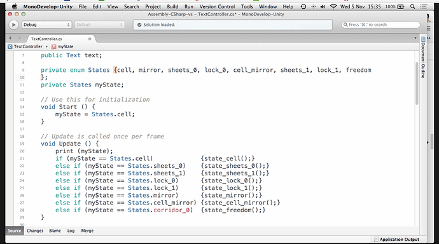Screen dimensions: 439x244
Task: Click the Wi-Fi icon in menu bar
Action: coord(333,6)
